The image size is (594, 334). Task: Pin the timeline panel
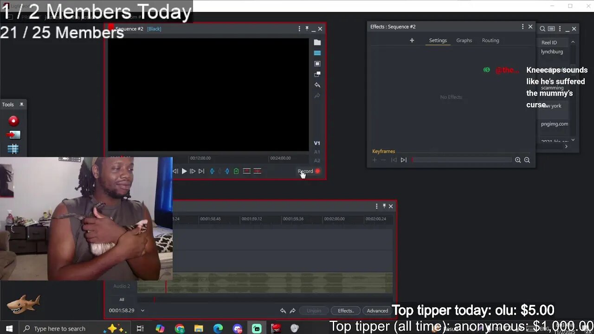[384, 206]
